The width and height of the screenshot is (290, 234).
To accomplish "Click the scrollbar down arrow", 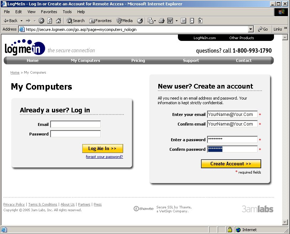I will coord(285,222).
